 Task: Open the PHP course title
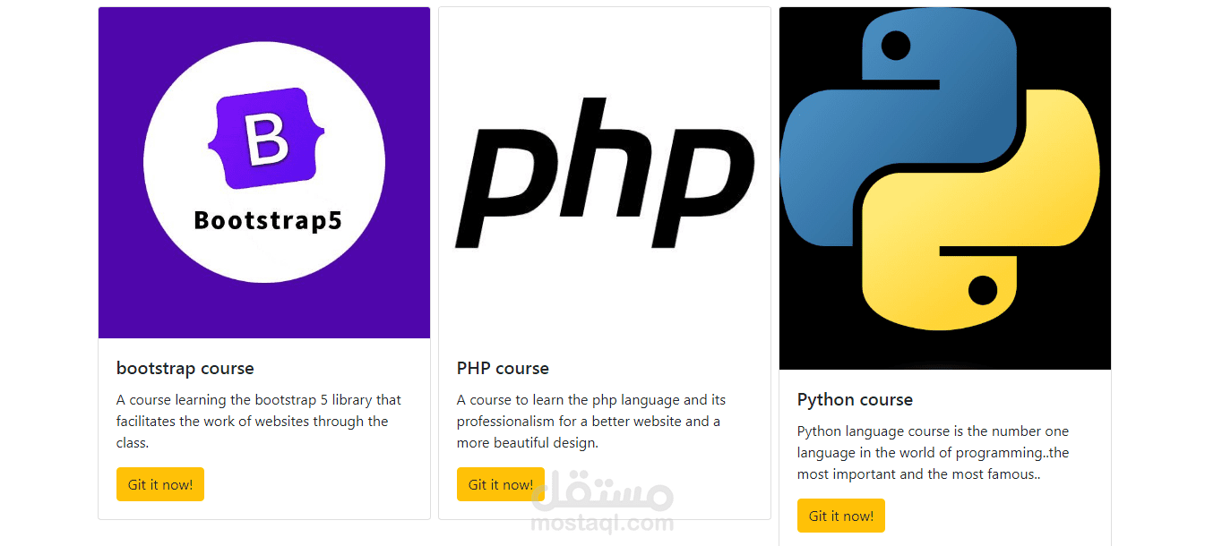pyautogui.click(x=503, y=368)
